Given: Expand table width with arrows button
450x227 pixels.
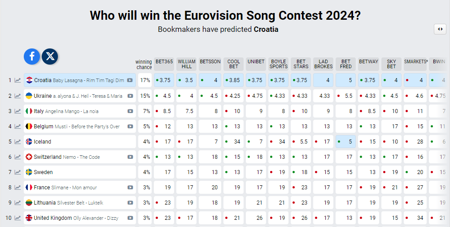Looking at the screenshot, I should point(440,29).
